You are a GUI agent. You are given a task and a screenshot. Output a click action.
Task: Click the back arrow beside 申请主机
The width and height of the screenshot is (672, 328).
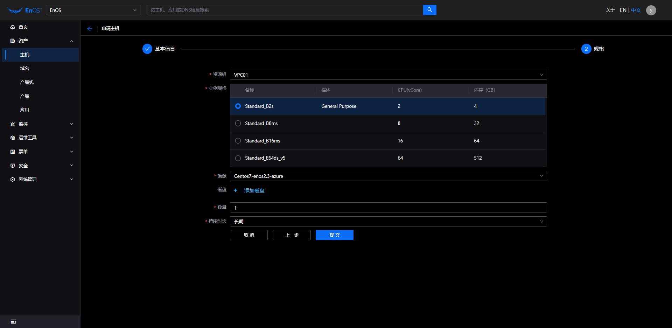pos(90,29)
